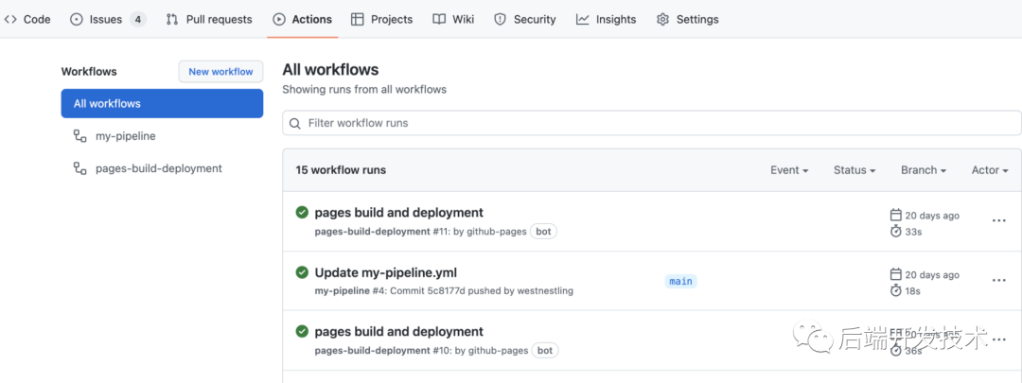Click the Actions play icon
This screenshot has width=1022, height=383.
click(x=279, y=20)
